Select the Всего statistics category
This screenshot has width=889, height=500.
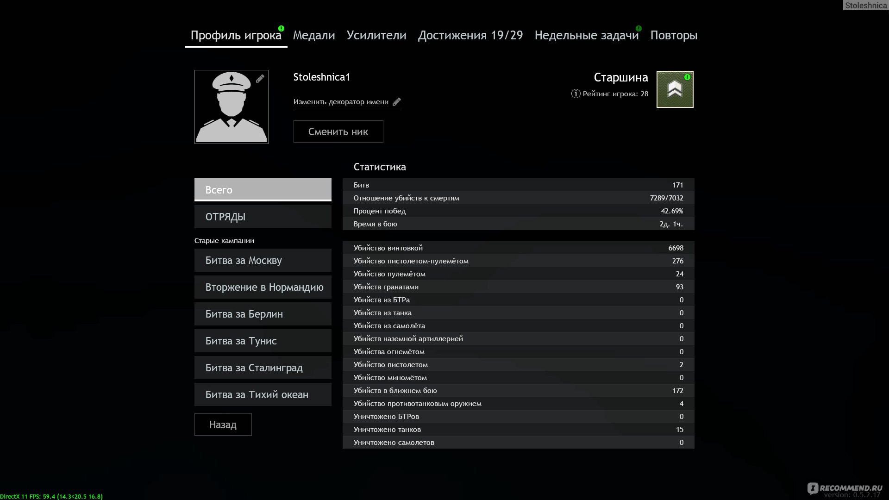coord(263,190)
